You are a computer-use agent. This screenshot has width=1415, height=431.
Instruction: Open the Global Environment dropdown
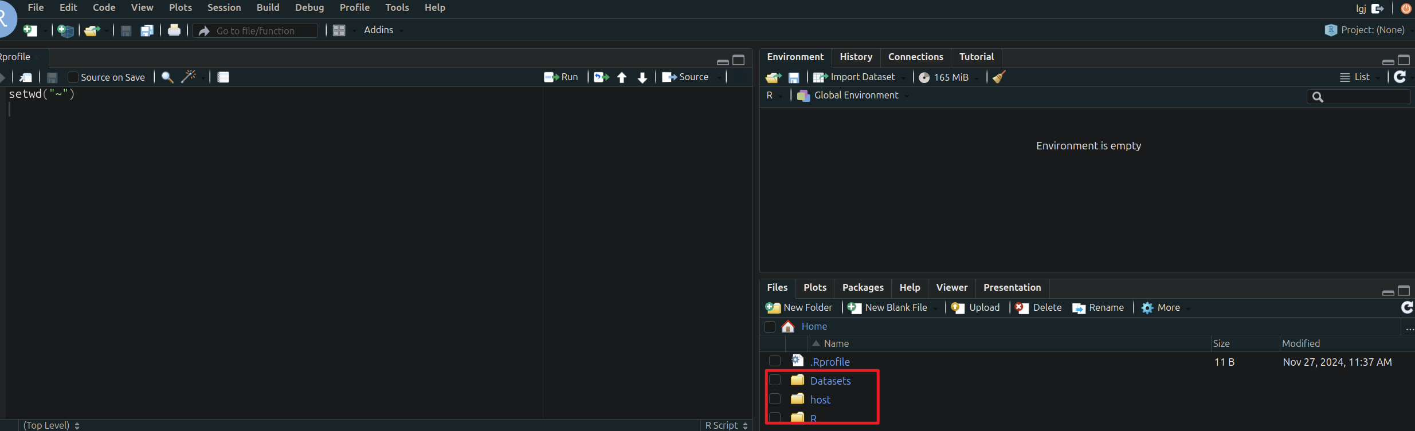click(x=853, y=96)
